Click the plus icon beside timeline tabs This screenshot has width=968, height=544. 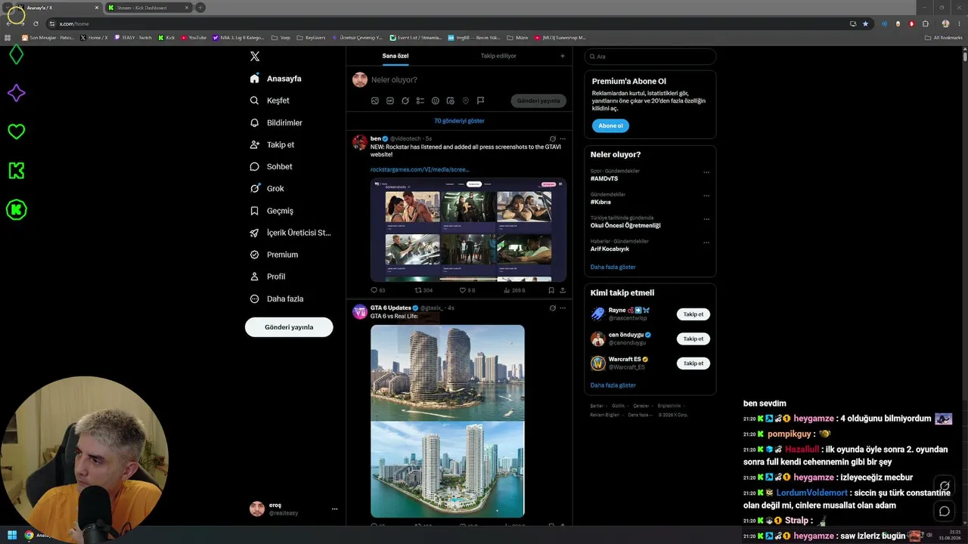pyautogui.click(x=562, y=56)
